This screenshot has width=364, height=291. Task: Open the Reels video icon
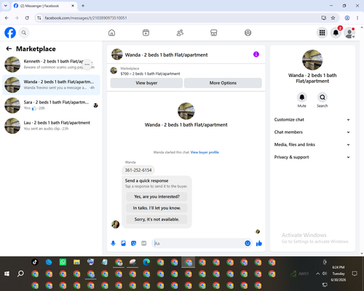[x=146, y=33]
